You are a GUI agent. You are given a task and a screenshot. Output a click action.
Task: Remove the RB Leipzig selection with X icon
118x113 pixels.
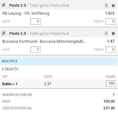pyautogui.click(x=113, y=5)
